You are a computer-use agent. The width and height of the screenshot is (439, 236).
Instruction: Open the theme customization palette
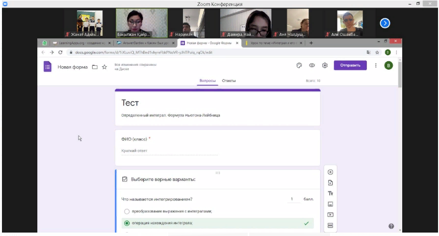(299, 65)
